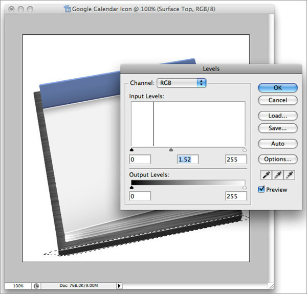Click the midtone input field showing 1.52

[x=187, y=160]
